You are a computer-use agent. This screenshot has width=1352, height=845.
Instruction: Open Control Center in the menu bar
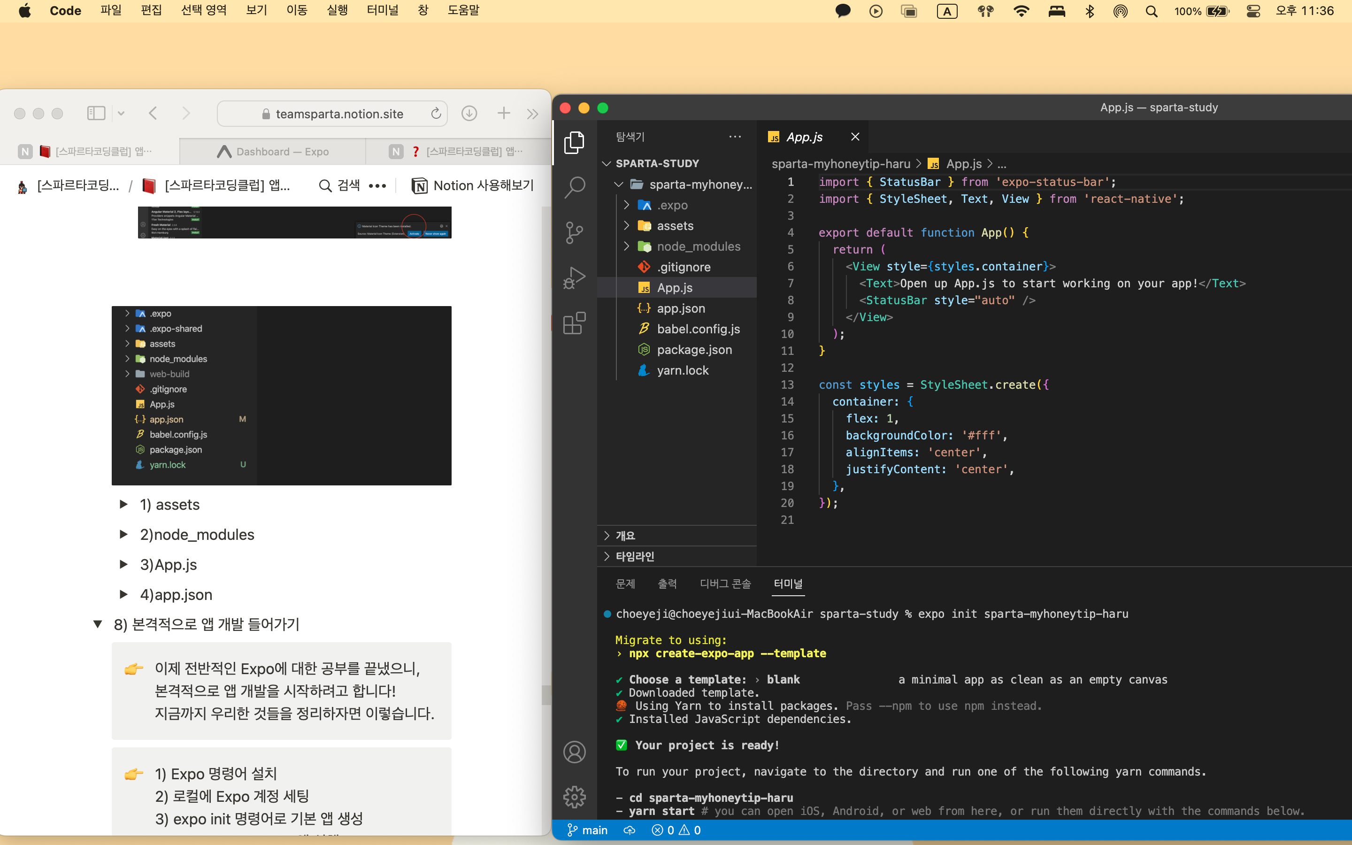1253,11
